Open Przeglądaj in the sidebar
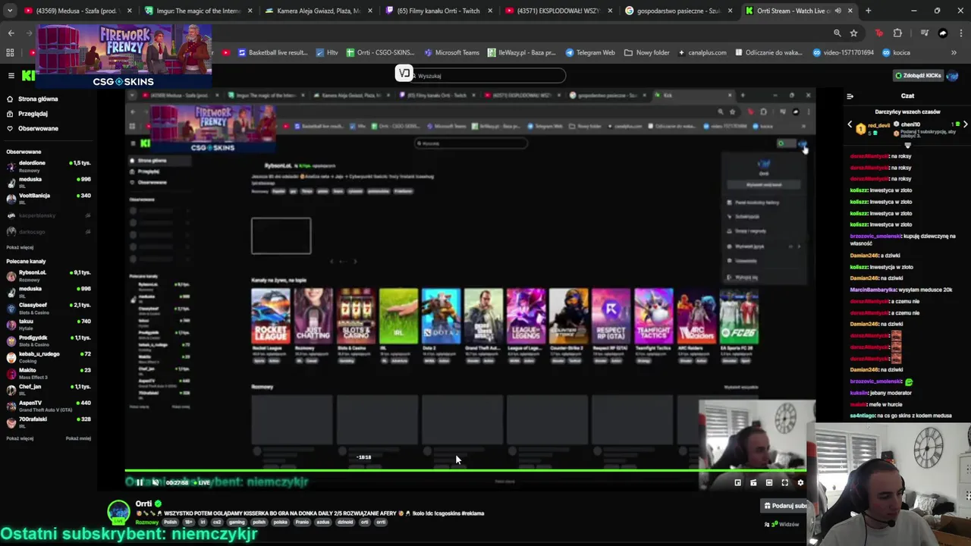The width and height of the screenshot is (971, 546). click(x=33, y=114)
